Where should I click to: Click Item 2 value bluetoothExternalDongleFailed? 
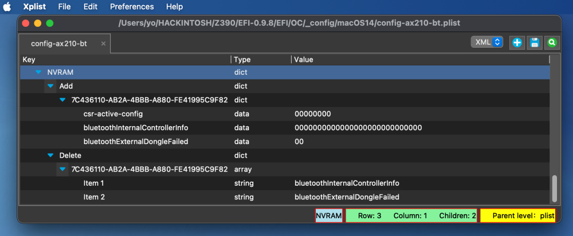347,197
